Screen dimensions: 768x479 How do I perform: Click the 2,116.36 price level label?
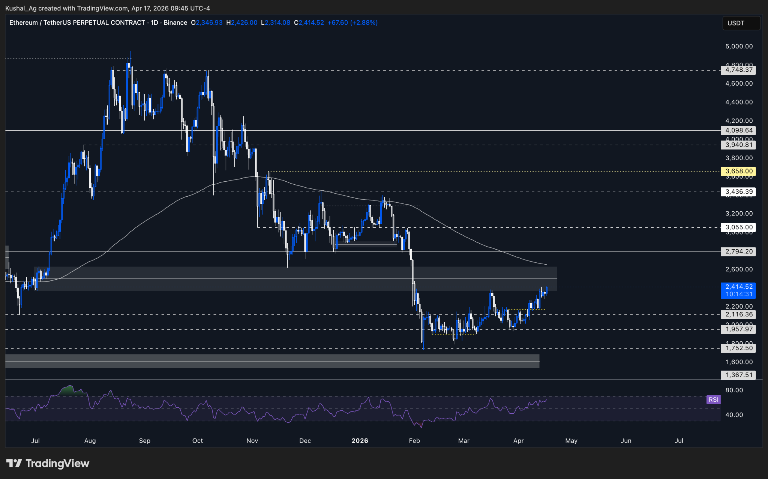coord(738,315)
